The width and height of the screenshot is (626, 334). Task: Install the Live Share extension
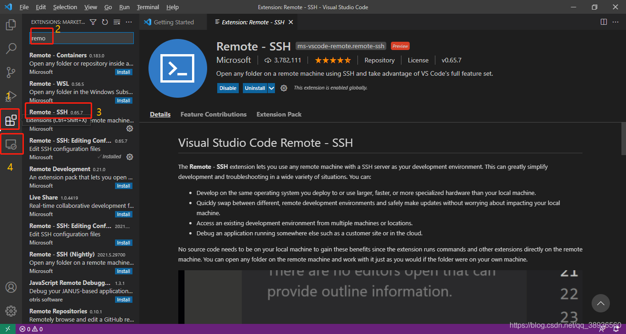pyautogui.click(x=124, y=214)
